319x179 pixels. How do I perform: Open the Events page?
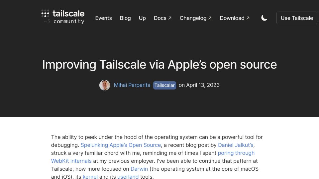click(104, 18)
